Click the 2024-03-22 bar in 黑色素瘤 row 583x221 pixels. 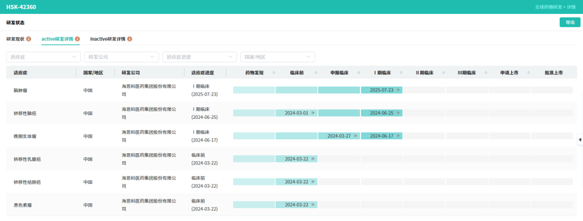(x=296, y=205)
